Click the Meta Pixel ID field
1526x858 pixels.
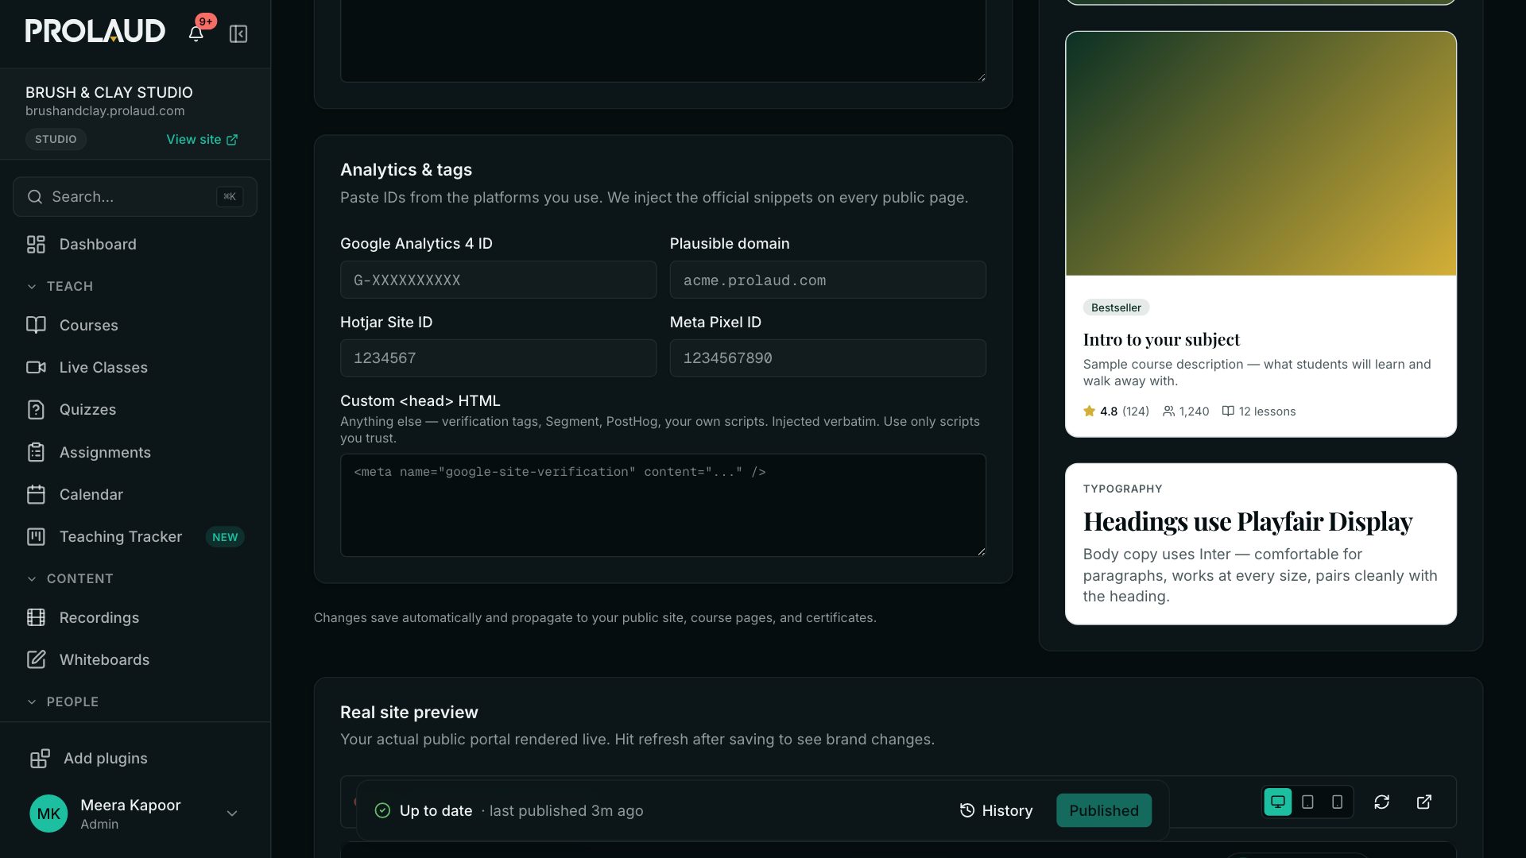pos(827,358)
